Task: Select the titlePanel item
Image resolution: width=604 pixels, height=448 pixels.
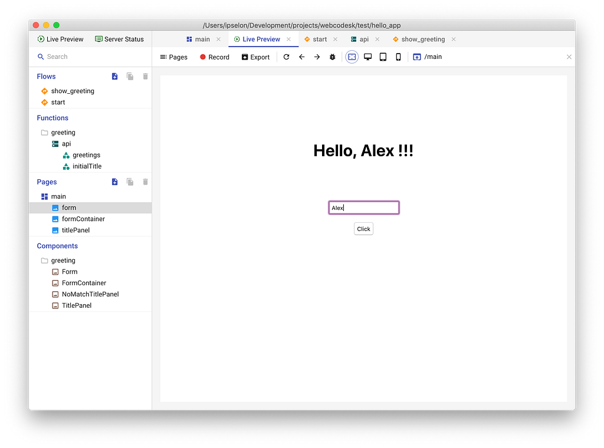Action: click(76, 230)
